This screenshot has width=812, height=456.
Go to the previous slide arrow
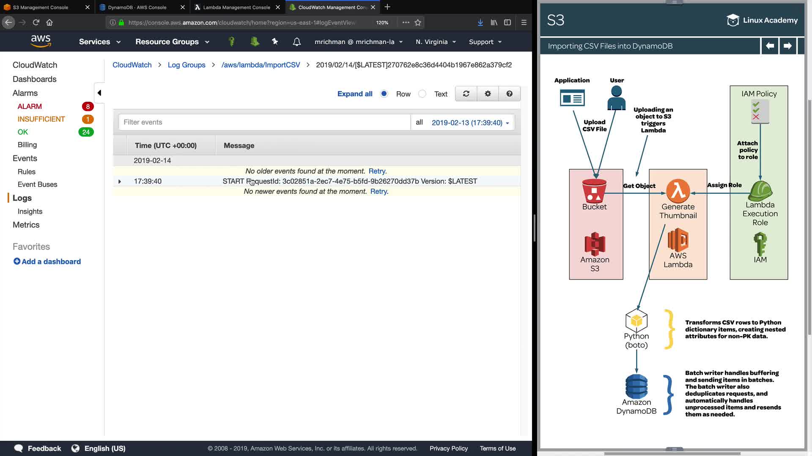tap(770, 46)
